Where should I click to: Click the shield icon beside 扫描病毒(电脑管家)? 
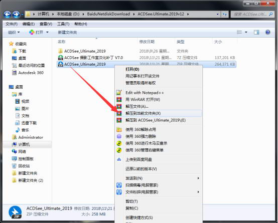point(119,185)
